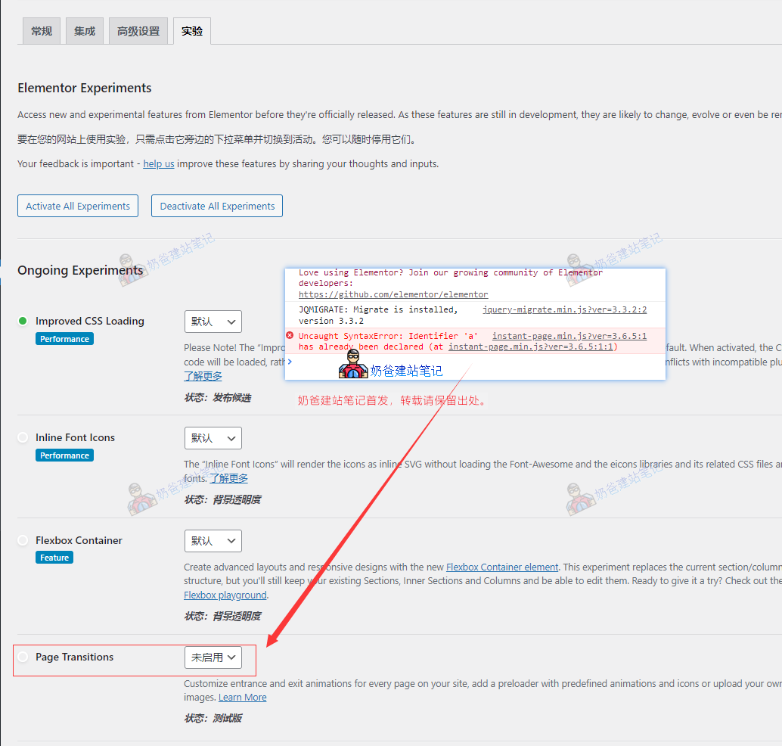782x746 pixels.
Task: Click the 奶爸建站笔记 avatar logo below console
Action: click(x=352, y=366)
